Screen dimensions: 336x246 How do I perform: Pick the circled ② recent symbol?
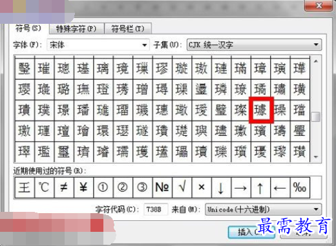tap(123, 187)
